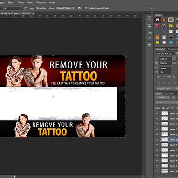
Task: Click the highlighted layer's thumbnail
Action: (x=164, y=139)
